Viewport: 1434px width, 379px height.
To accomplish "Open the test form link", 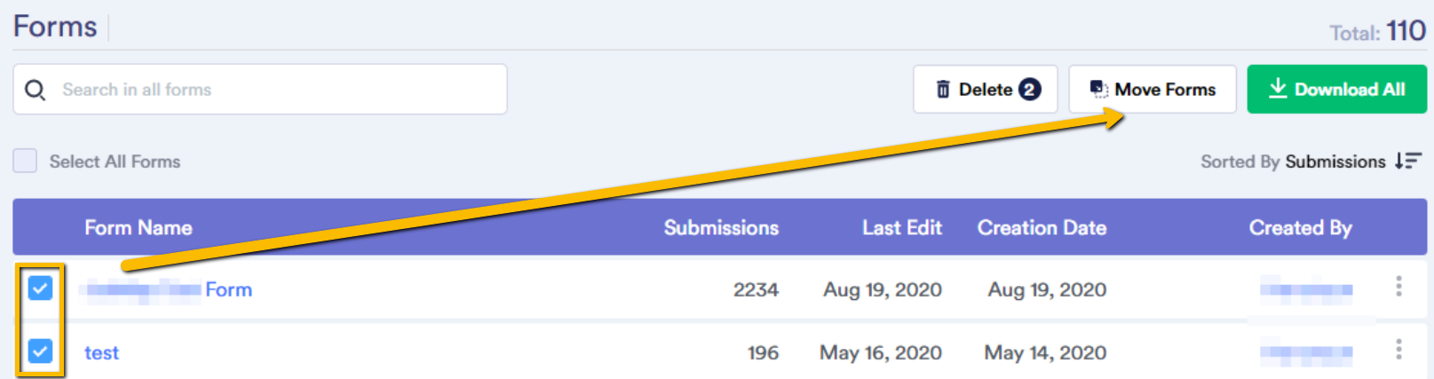I will (x=101, y=352).
